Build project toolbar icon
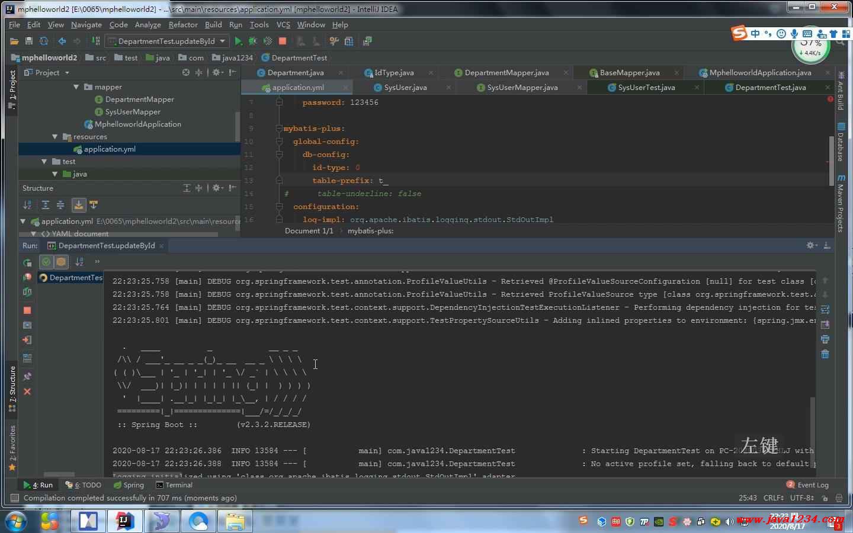853x533 pixels. [95, 41]
